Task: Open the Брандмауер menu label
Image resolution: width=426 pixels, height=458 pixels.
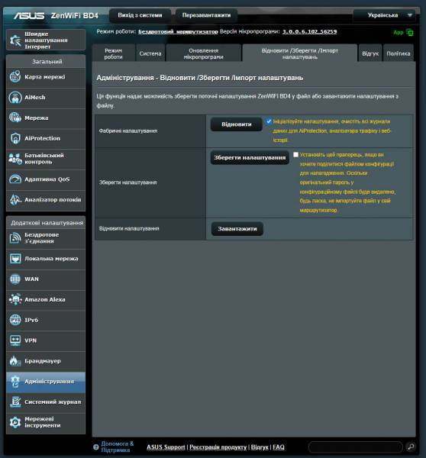Action: [x=43, y=361]
